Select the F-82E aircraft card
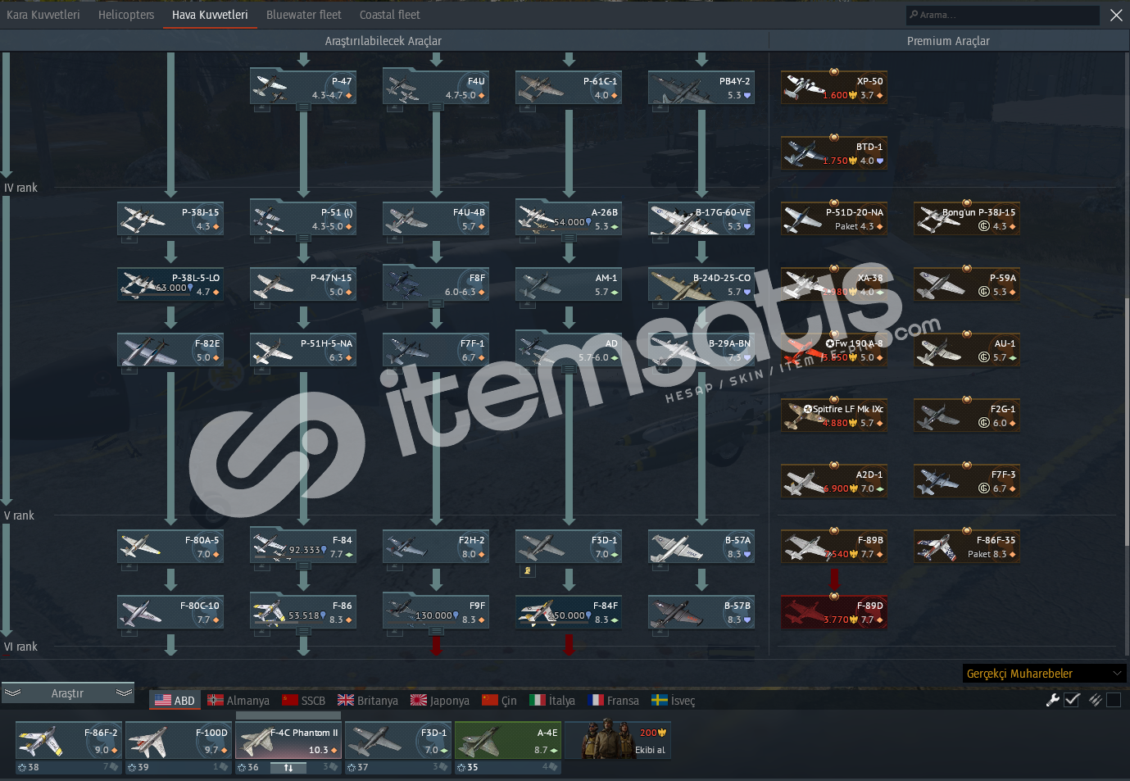The image size is (1130, 781). pos(170,350)
